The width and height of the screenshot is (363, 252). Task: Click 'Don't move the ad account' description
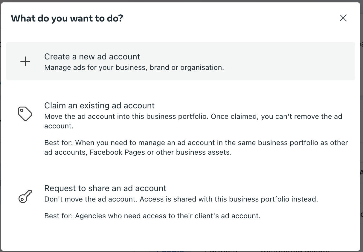click(181, 199)
